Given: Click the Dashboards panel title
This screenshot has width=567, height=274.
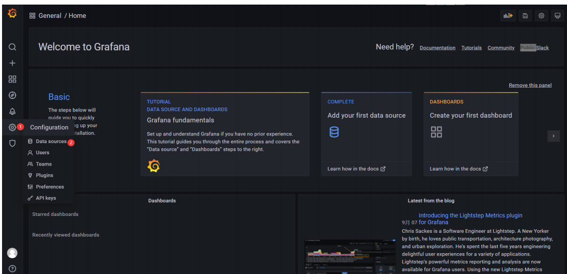Looking at the screenshot, I should 162,201.
